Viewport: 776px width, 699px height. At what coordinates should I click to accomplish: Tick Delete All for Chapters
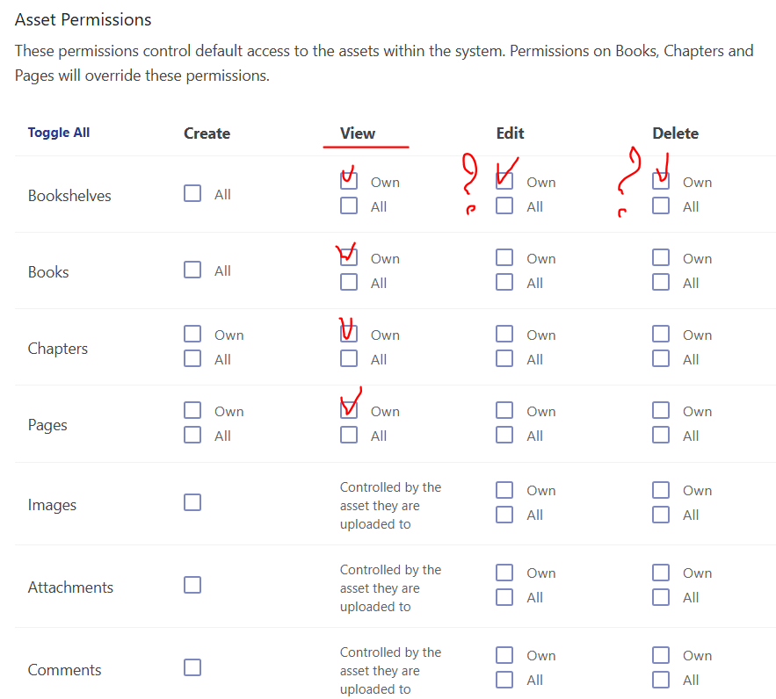point(661,358)
